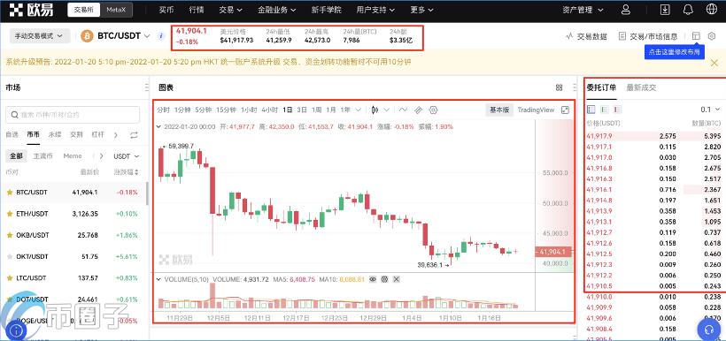This screenshot has height=341, width=726.
Task: Expand more chart time intervals
Action: 359,110
